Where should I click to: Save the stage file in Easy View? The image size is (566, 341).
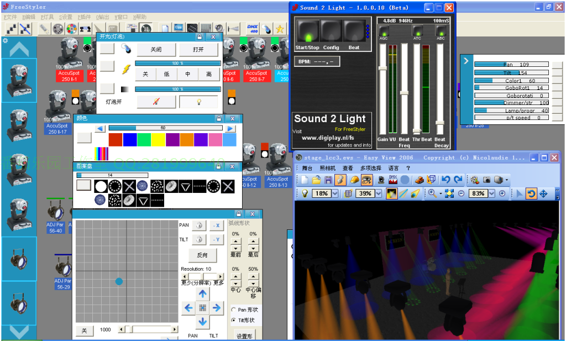(328, 180)
